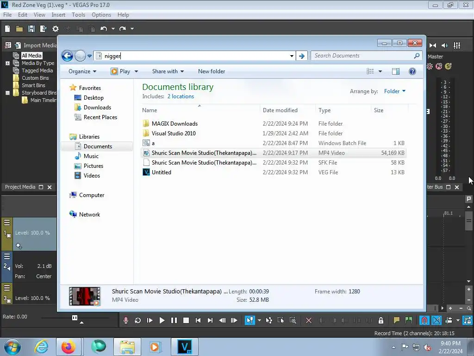
Task: Select the Envelope edit tool
Action: pos(269,320)
